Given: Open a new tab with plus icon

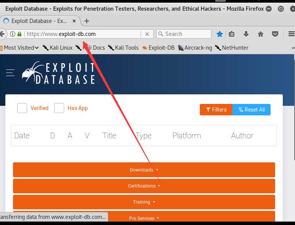Looking at the screenshot, I should (x=86, y=21).
